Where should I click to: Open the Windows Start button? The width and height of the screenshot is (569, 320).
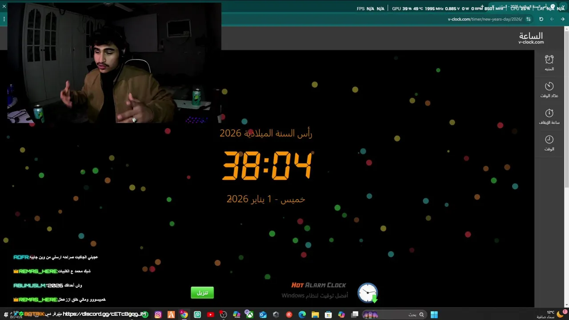[434, 315]
